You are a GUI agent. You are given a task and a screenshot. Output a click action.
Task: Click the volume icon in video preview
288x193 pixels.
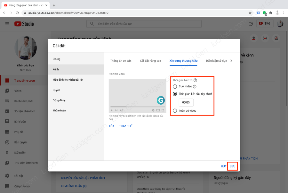coord(121,110)
